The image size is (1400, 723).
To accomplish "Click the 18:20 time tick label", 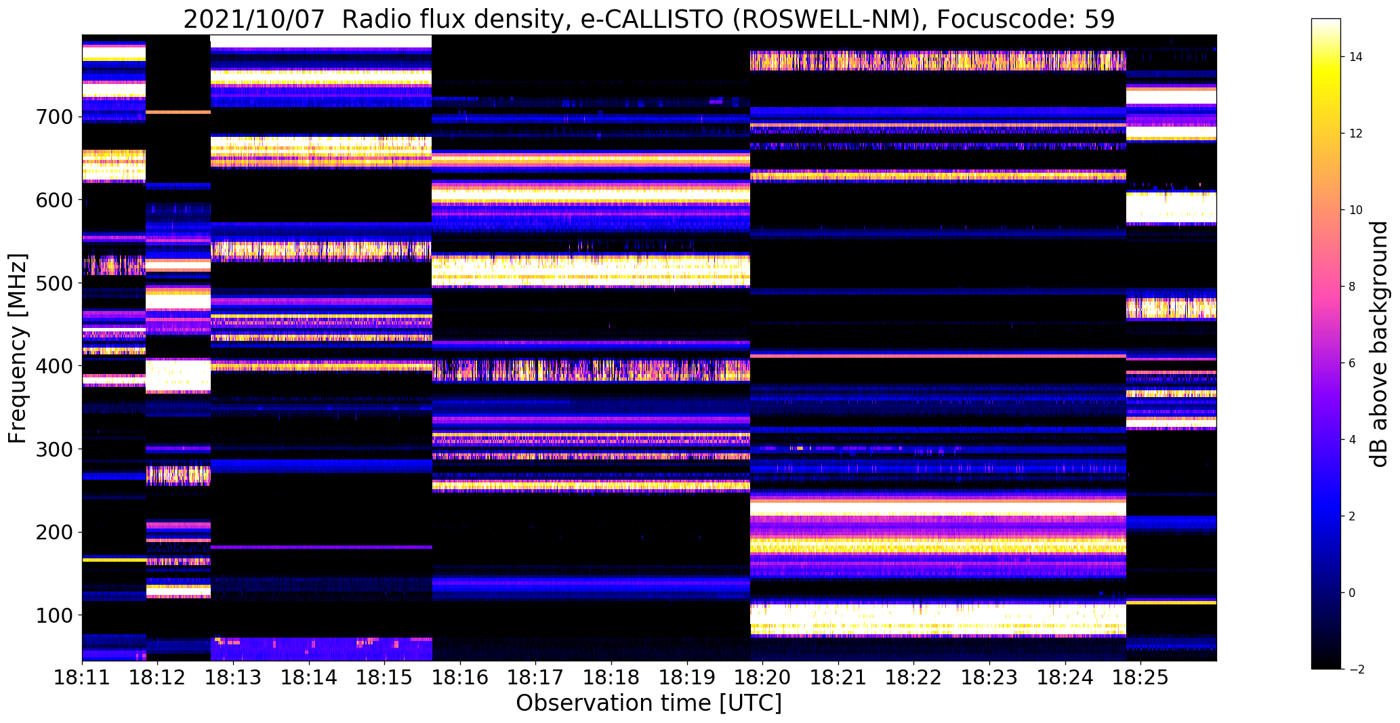I will (763, 676).
